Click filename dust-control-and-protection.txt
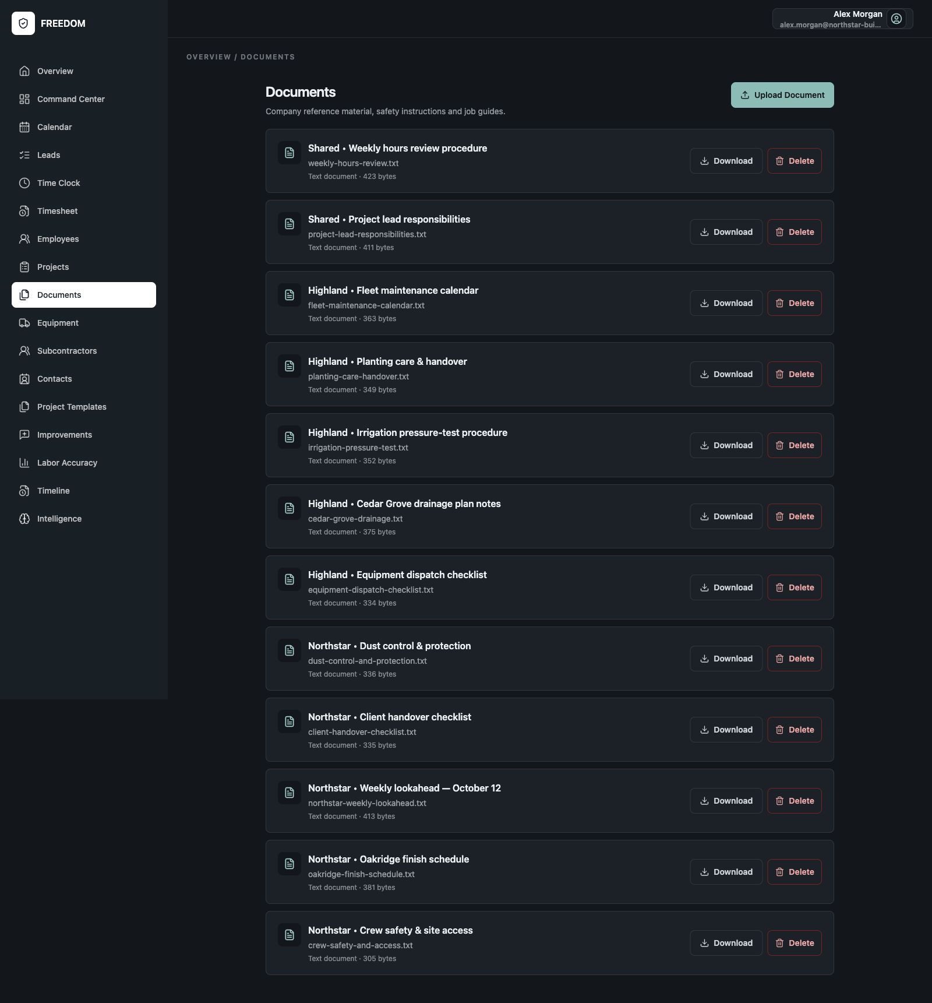932x1003 pixels. 368,661
